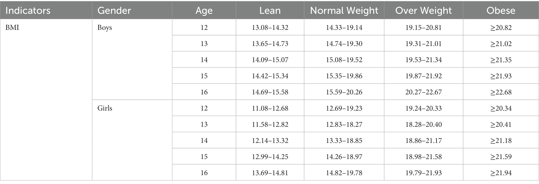Select obese threshold ≥21.93
Image resolution: width=539 pixels, height=184 pixels.
[501, 76]
